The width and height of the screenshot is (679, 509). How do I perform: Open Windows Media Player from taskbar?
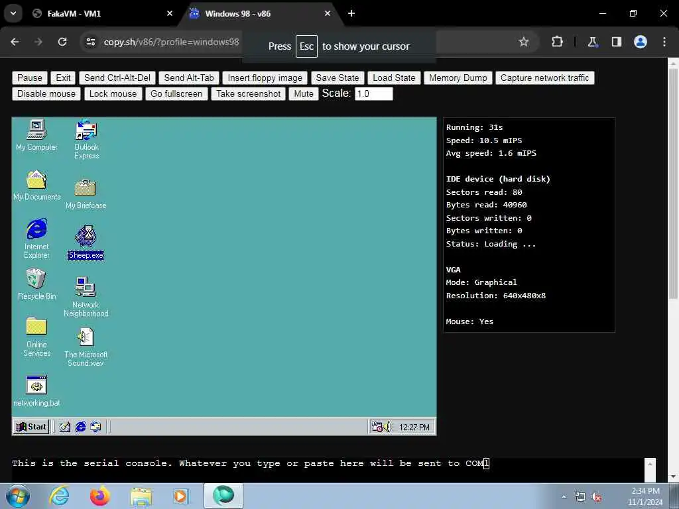click(x=180, y=496)
